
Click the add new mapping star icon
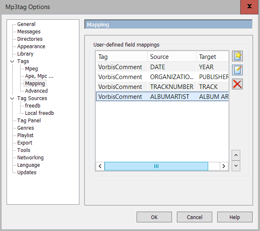coord(237,56)
